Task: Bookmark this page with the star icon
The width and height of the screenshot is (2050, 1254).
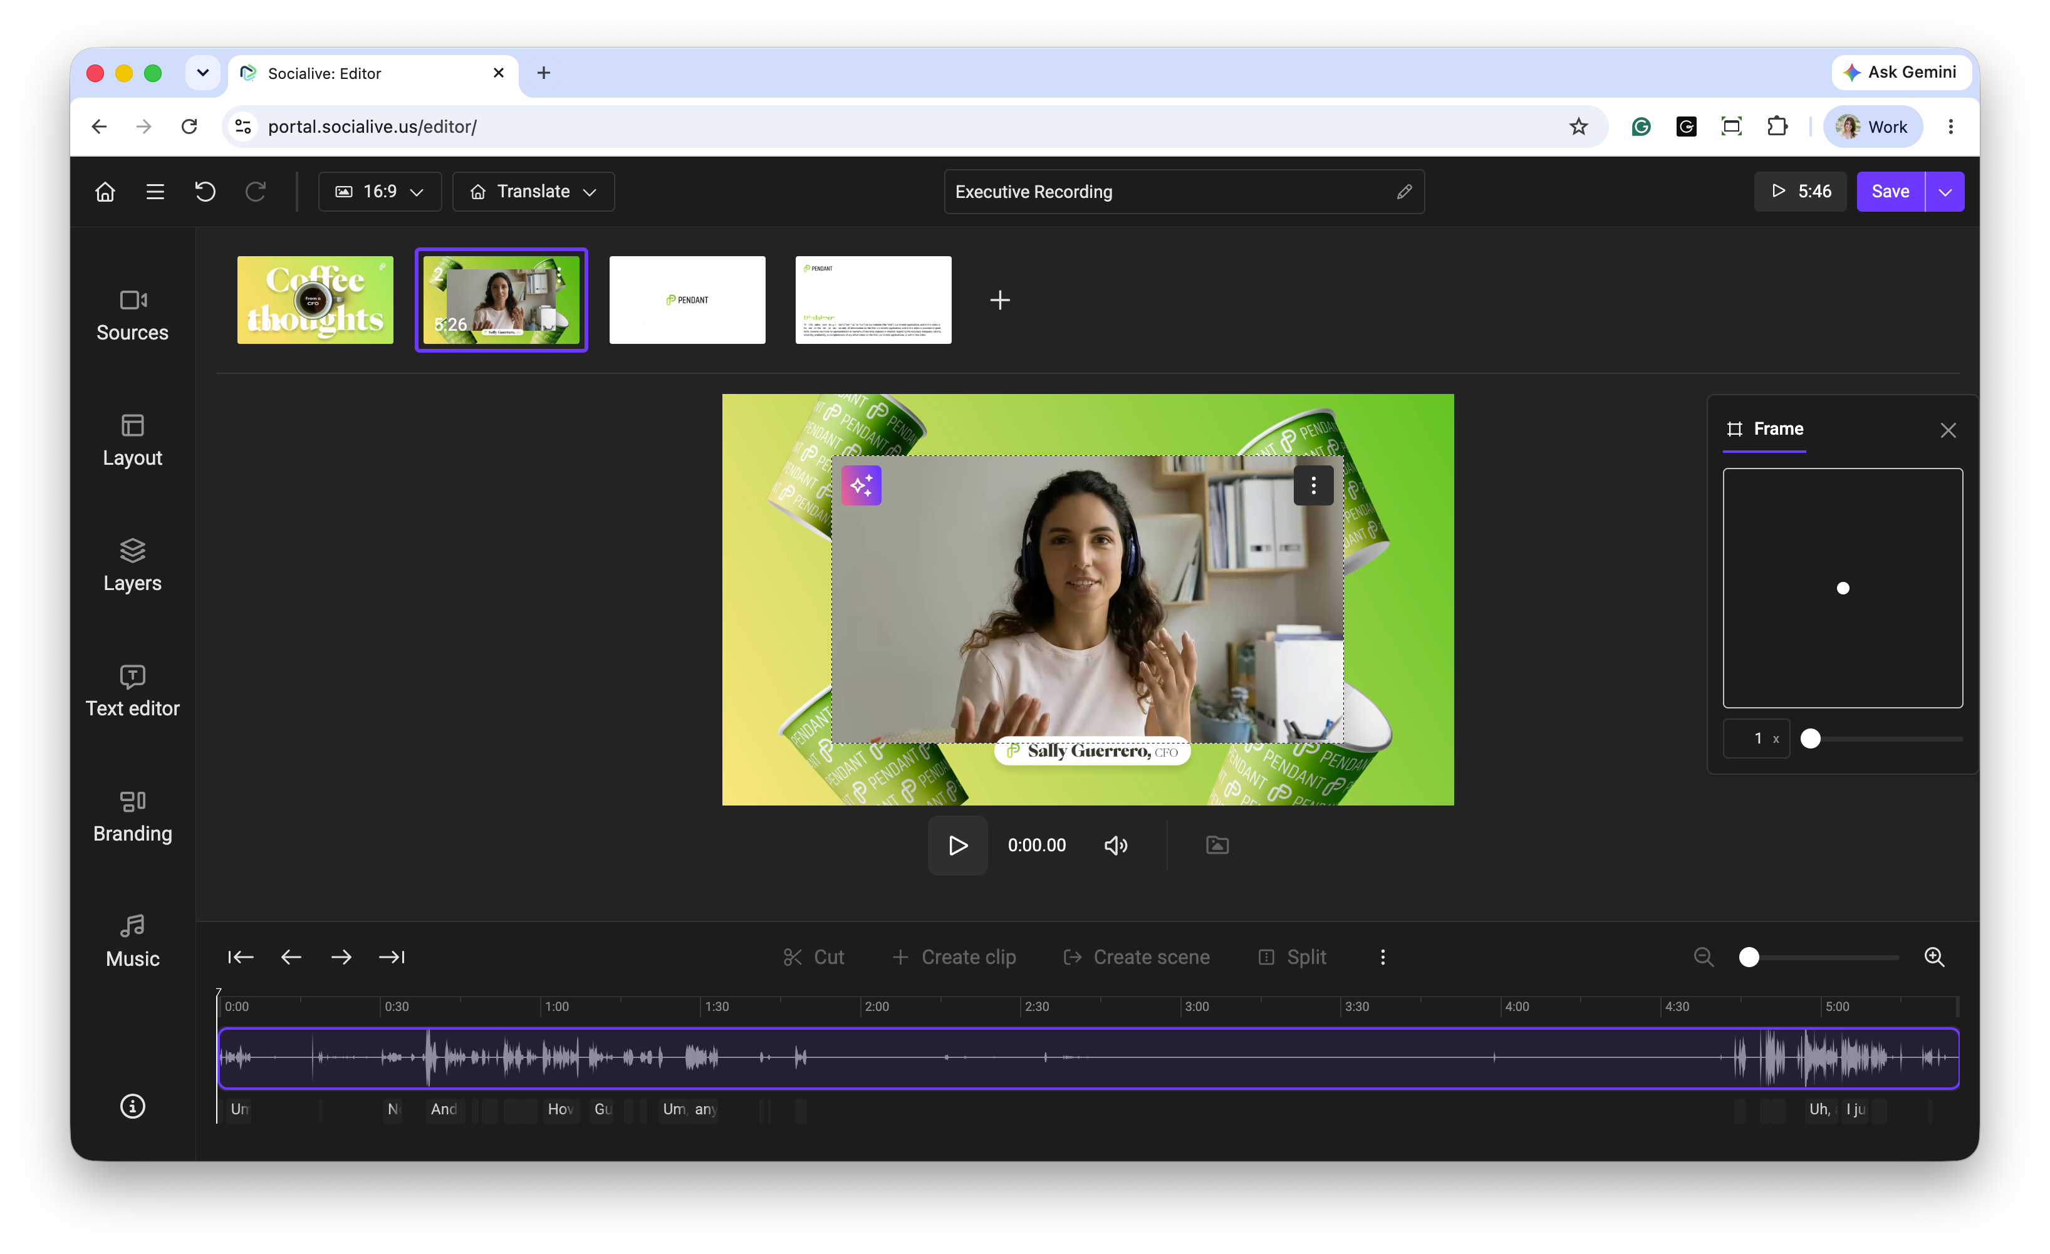Action: tap(1578, 127)
